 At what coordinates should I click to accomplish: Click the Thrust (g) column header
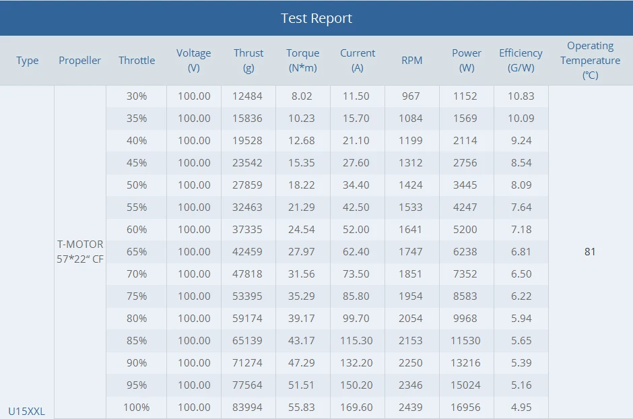pyautogui.click(x=248, y=61)
